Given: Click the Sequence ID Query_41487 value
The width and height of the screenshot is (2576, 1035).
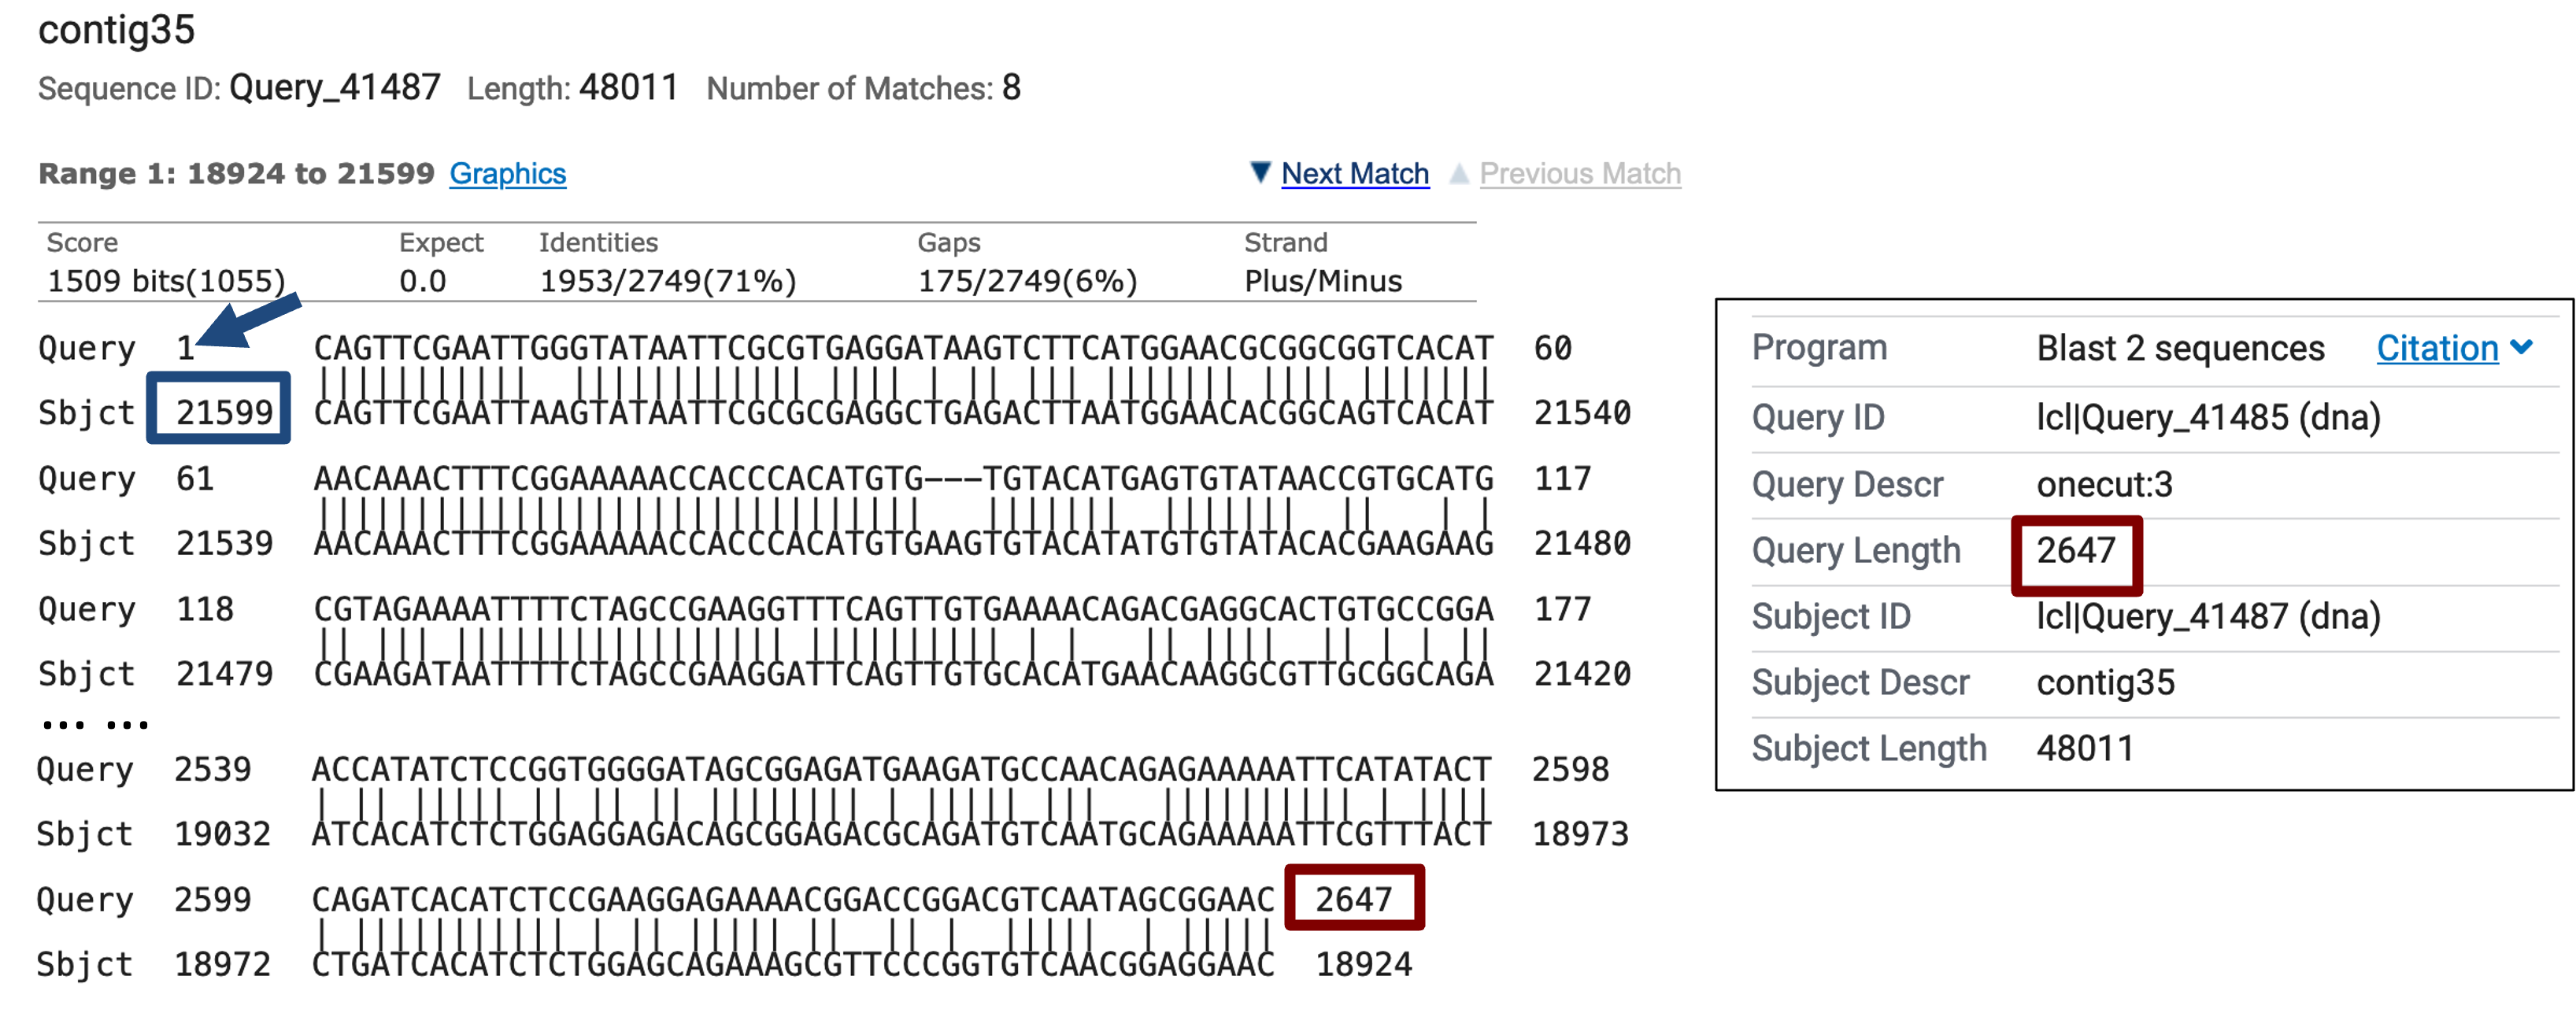Looking at the screenshot, I should point(334,88).
